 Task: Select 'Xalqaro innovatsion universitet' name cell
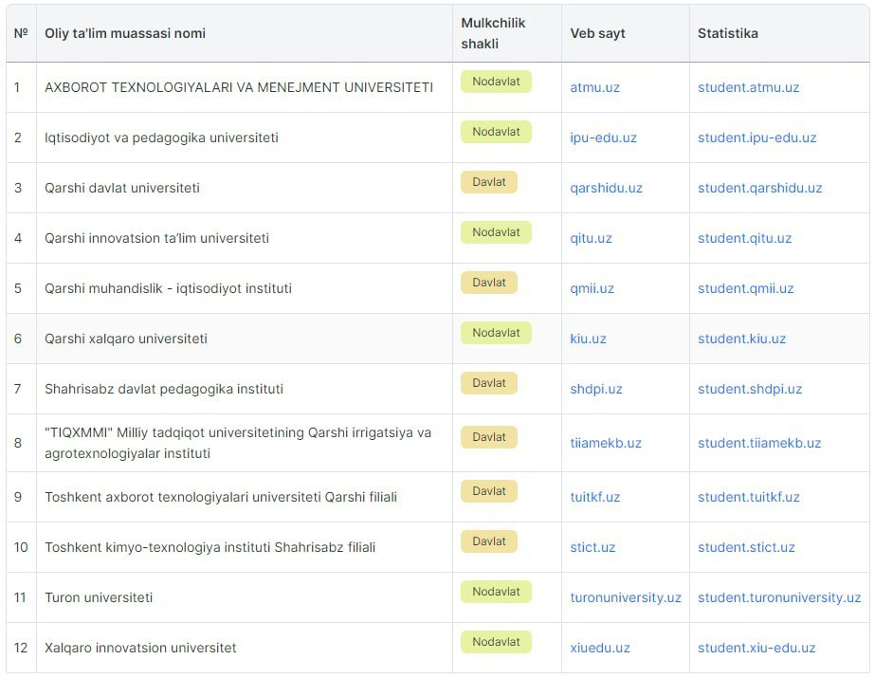(x=245, y=648)
